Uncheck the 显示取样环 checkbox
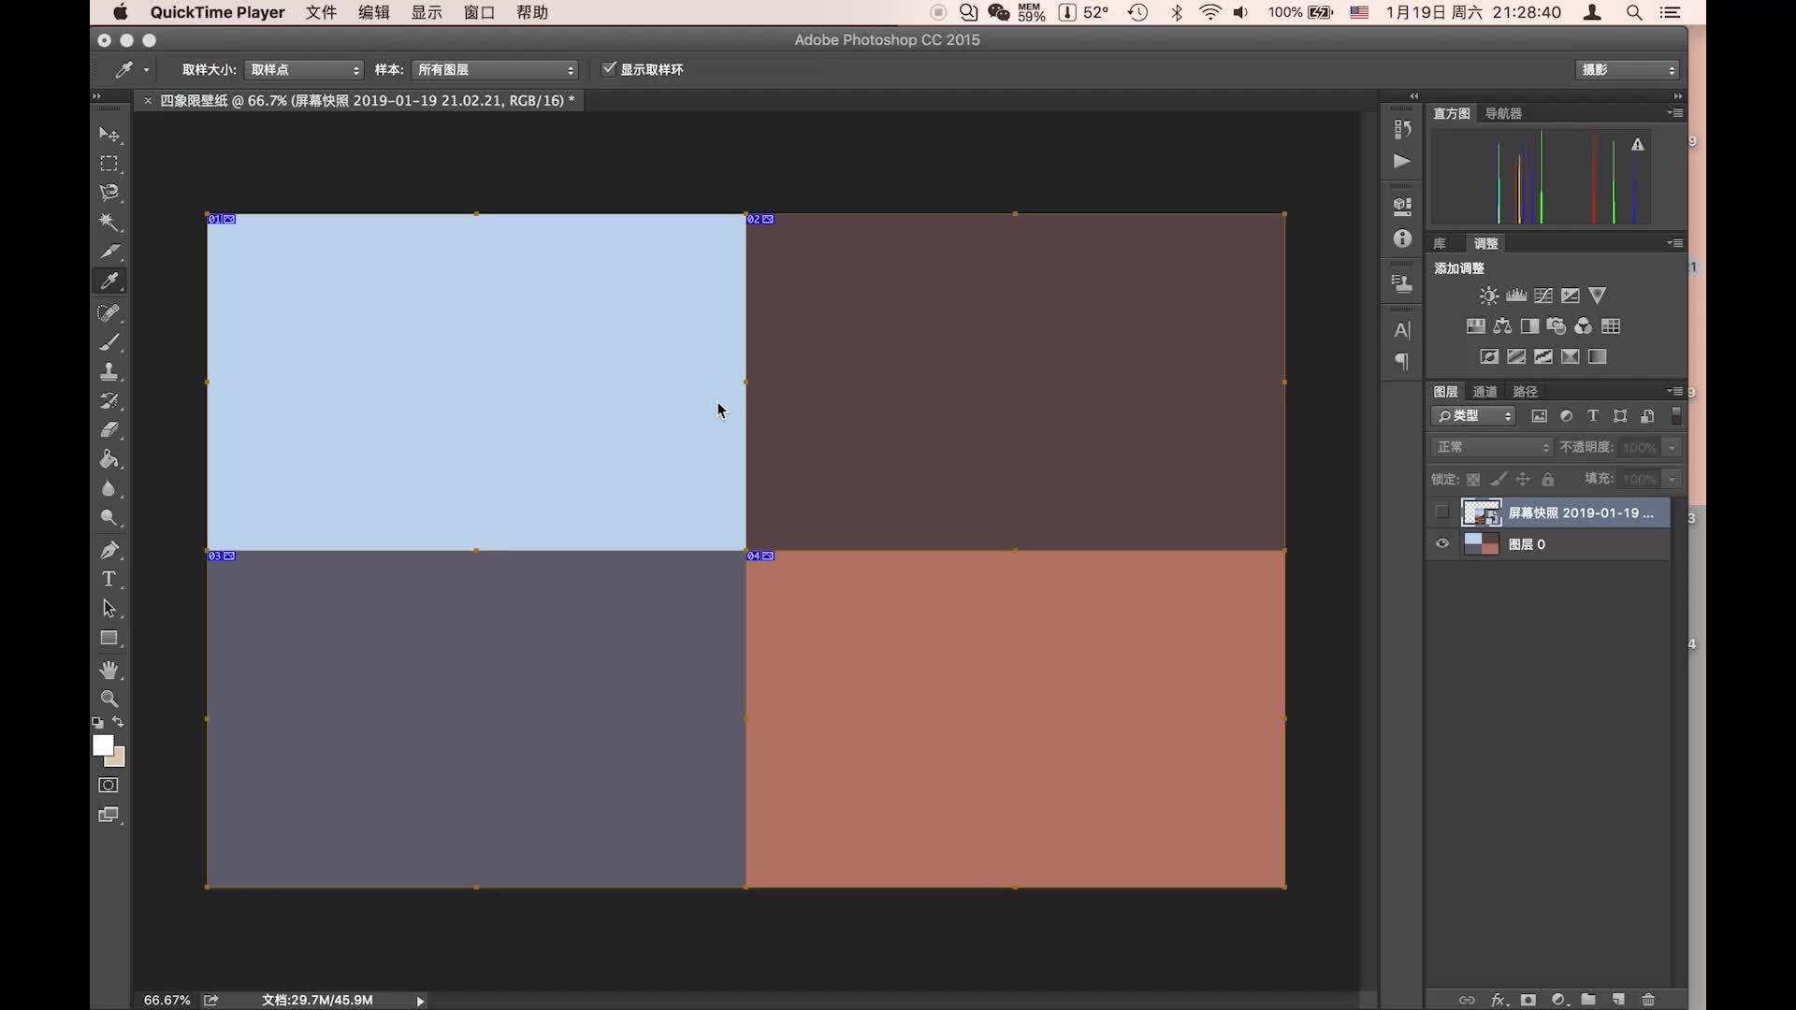The image size is (1796, 1010). tap(609, 68)
